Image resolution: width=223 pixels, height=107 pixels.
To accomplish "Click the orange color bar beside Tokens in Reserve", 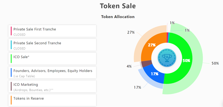I will pos(11,100).
